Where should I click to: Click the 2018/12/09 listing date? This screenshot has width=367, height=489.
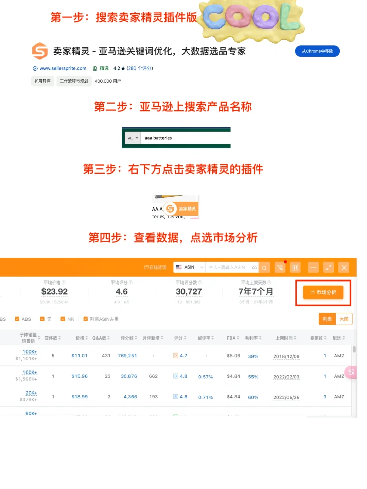pyautogui.click(x=286, y=356)
